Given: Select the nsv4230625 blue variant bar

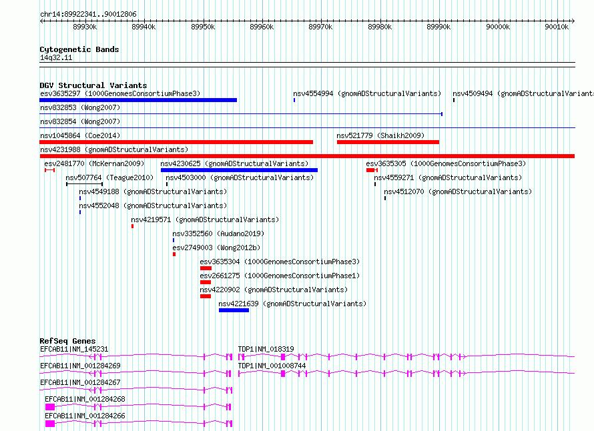Looking at the screenshot, I should coord(239,170).
